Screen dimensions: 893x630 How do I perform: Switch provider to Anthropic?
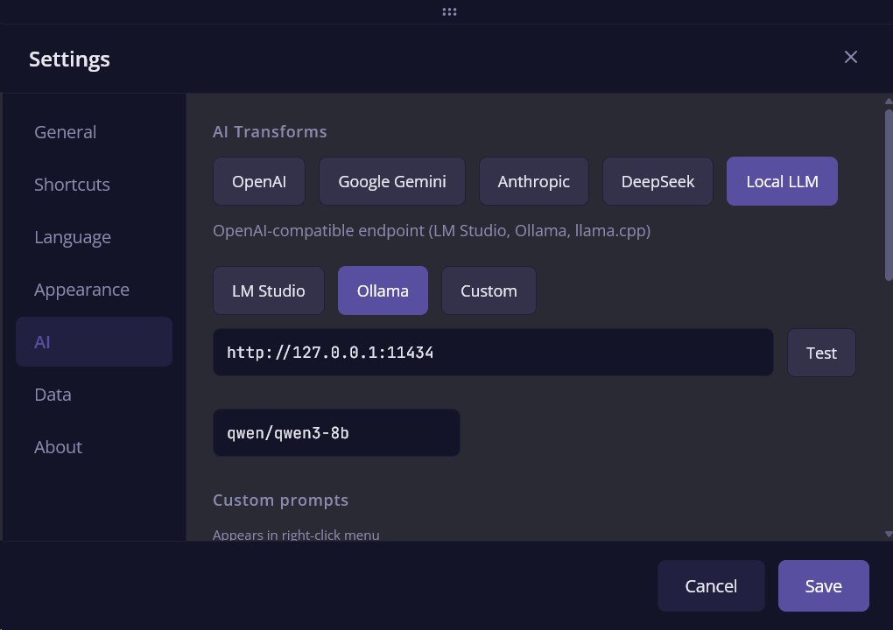(533, 182)
